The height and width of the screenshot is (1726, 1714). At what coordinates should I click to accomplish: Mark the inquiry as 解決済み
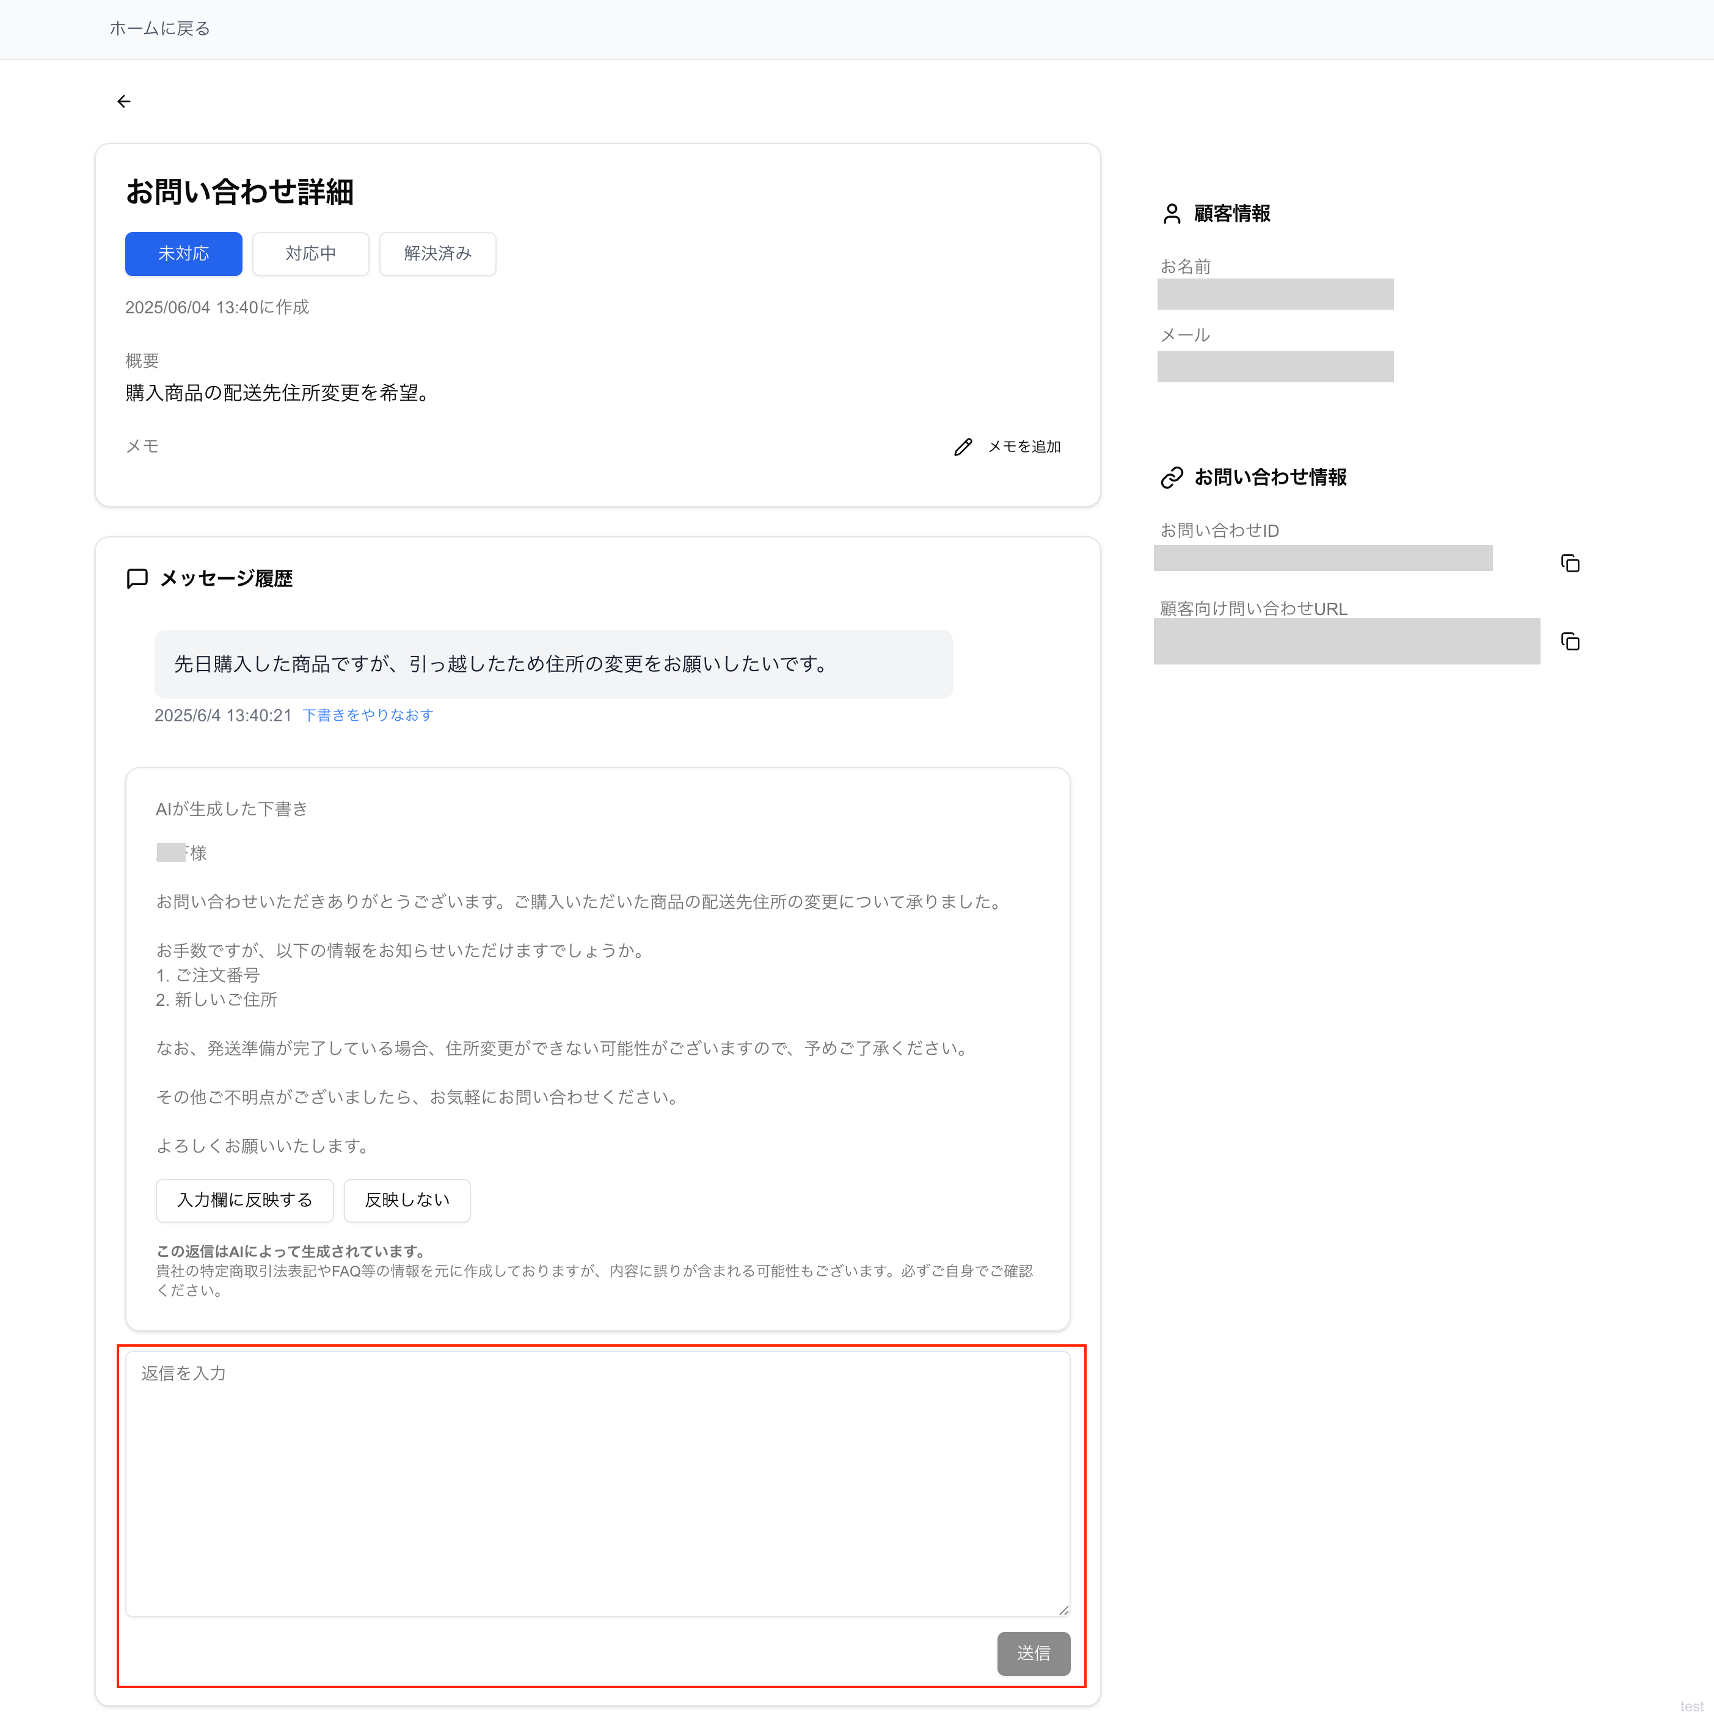click(437, 253)
